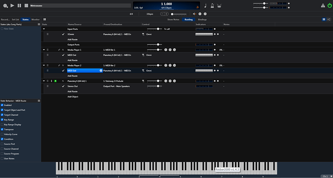Adjust the Output Ports gain slider
This screenshot has width=333, height=178.
pyautogui.click(x=154, y=44)
